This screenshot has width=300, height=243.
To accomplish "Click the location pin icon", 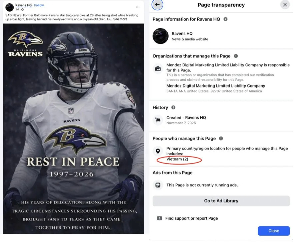I will pyautogui.click(x=158, y=151).
